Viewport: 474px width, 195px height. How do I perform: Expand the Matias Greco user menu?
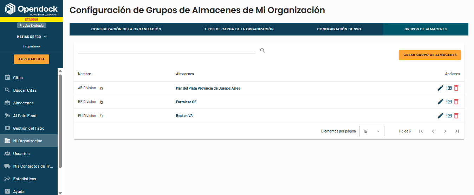click(x=32, y=37)
